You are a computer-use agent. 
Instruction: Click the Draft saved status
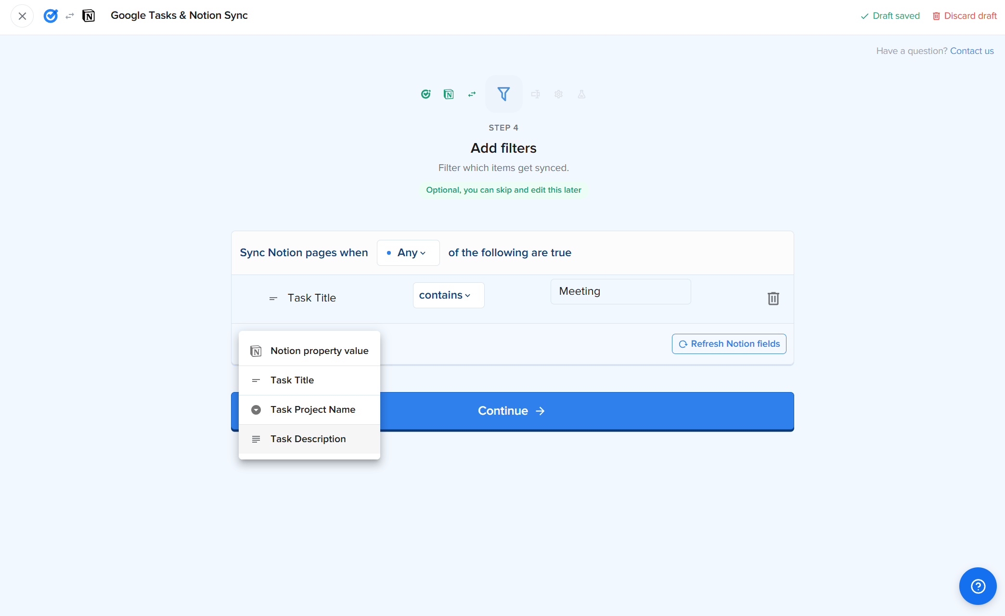(x=890, y=16)
